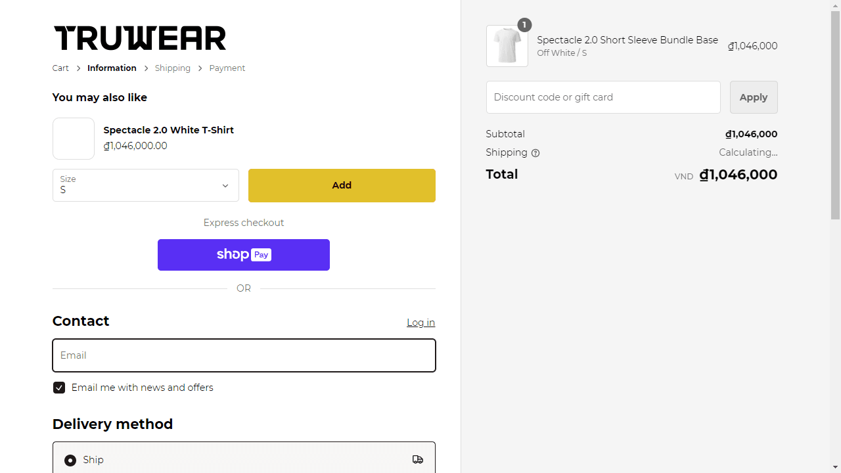Click the Off White / S variant text

tap(562, 53)
